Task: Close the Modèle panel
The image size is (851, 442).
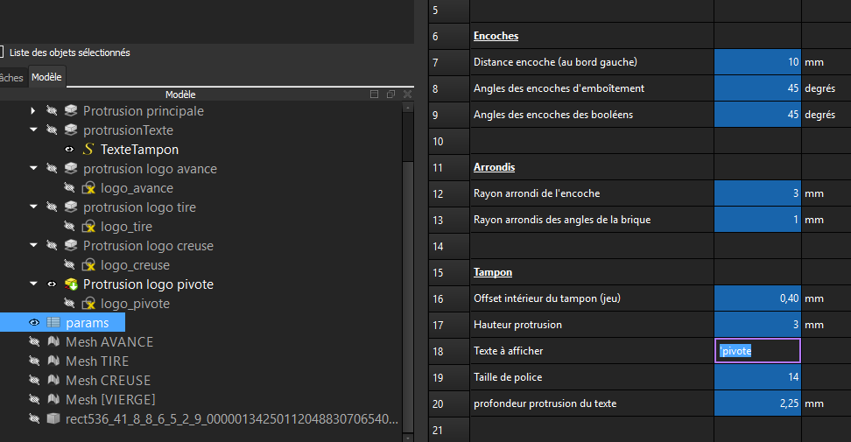Action: tap(408, 95)
